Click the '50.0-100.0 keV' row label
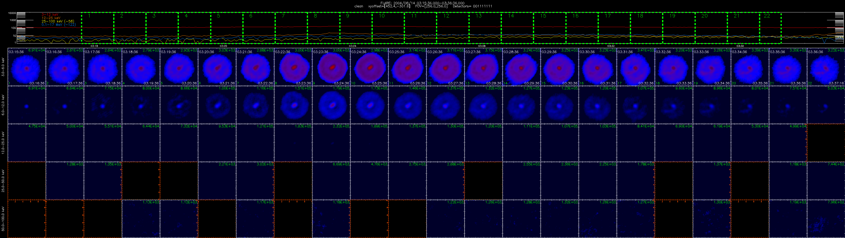This screenshot has height=238, width=845. tap(3, 219)
